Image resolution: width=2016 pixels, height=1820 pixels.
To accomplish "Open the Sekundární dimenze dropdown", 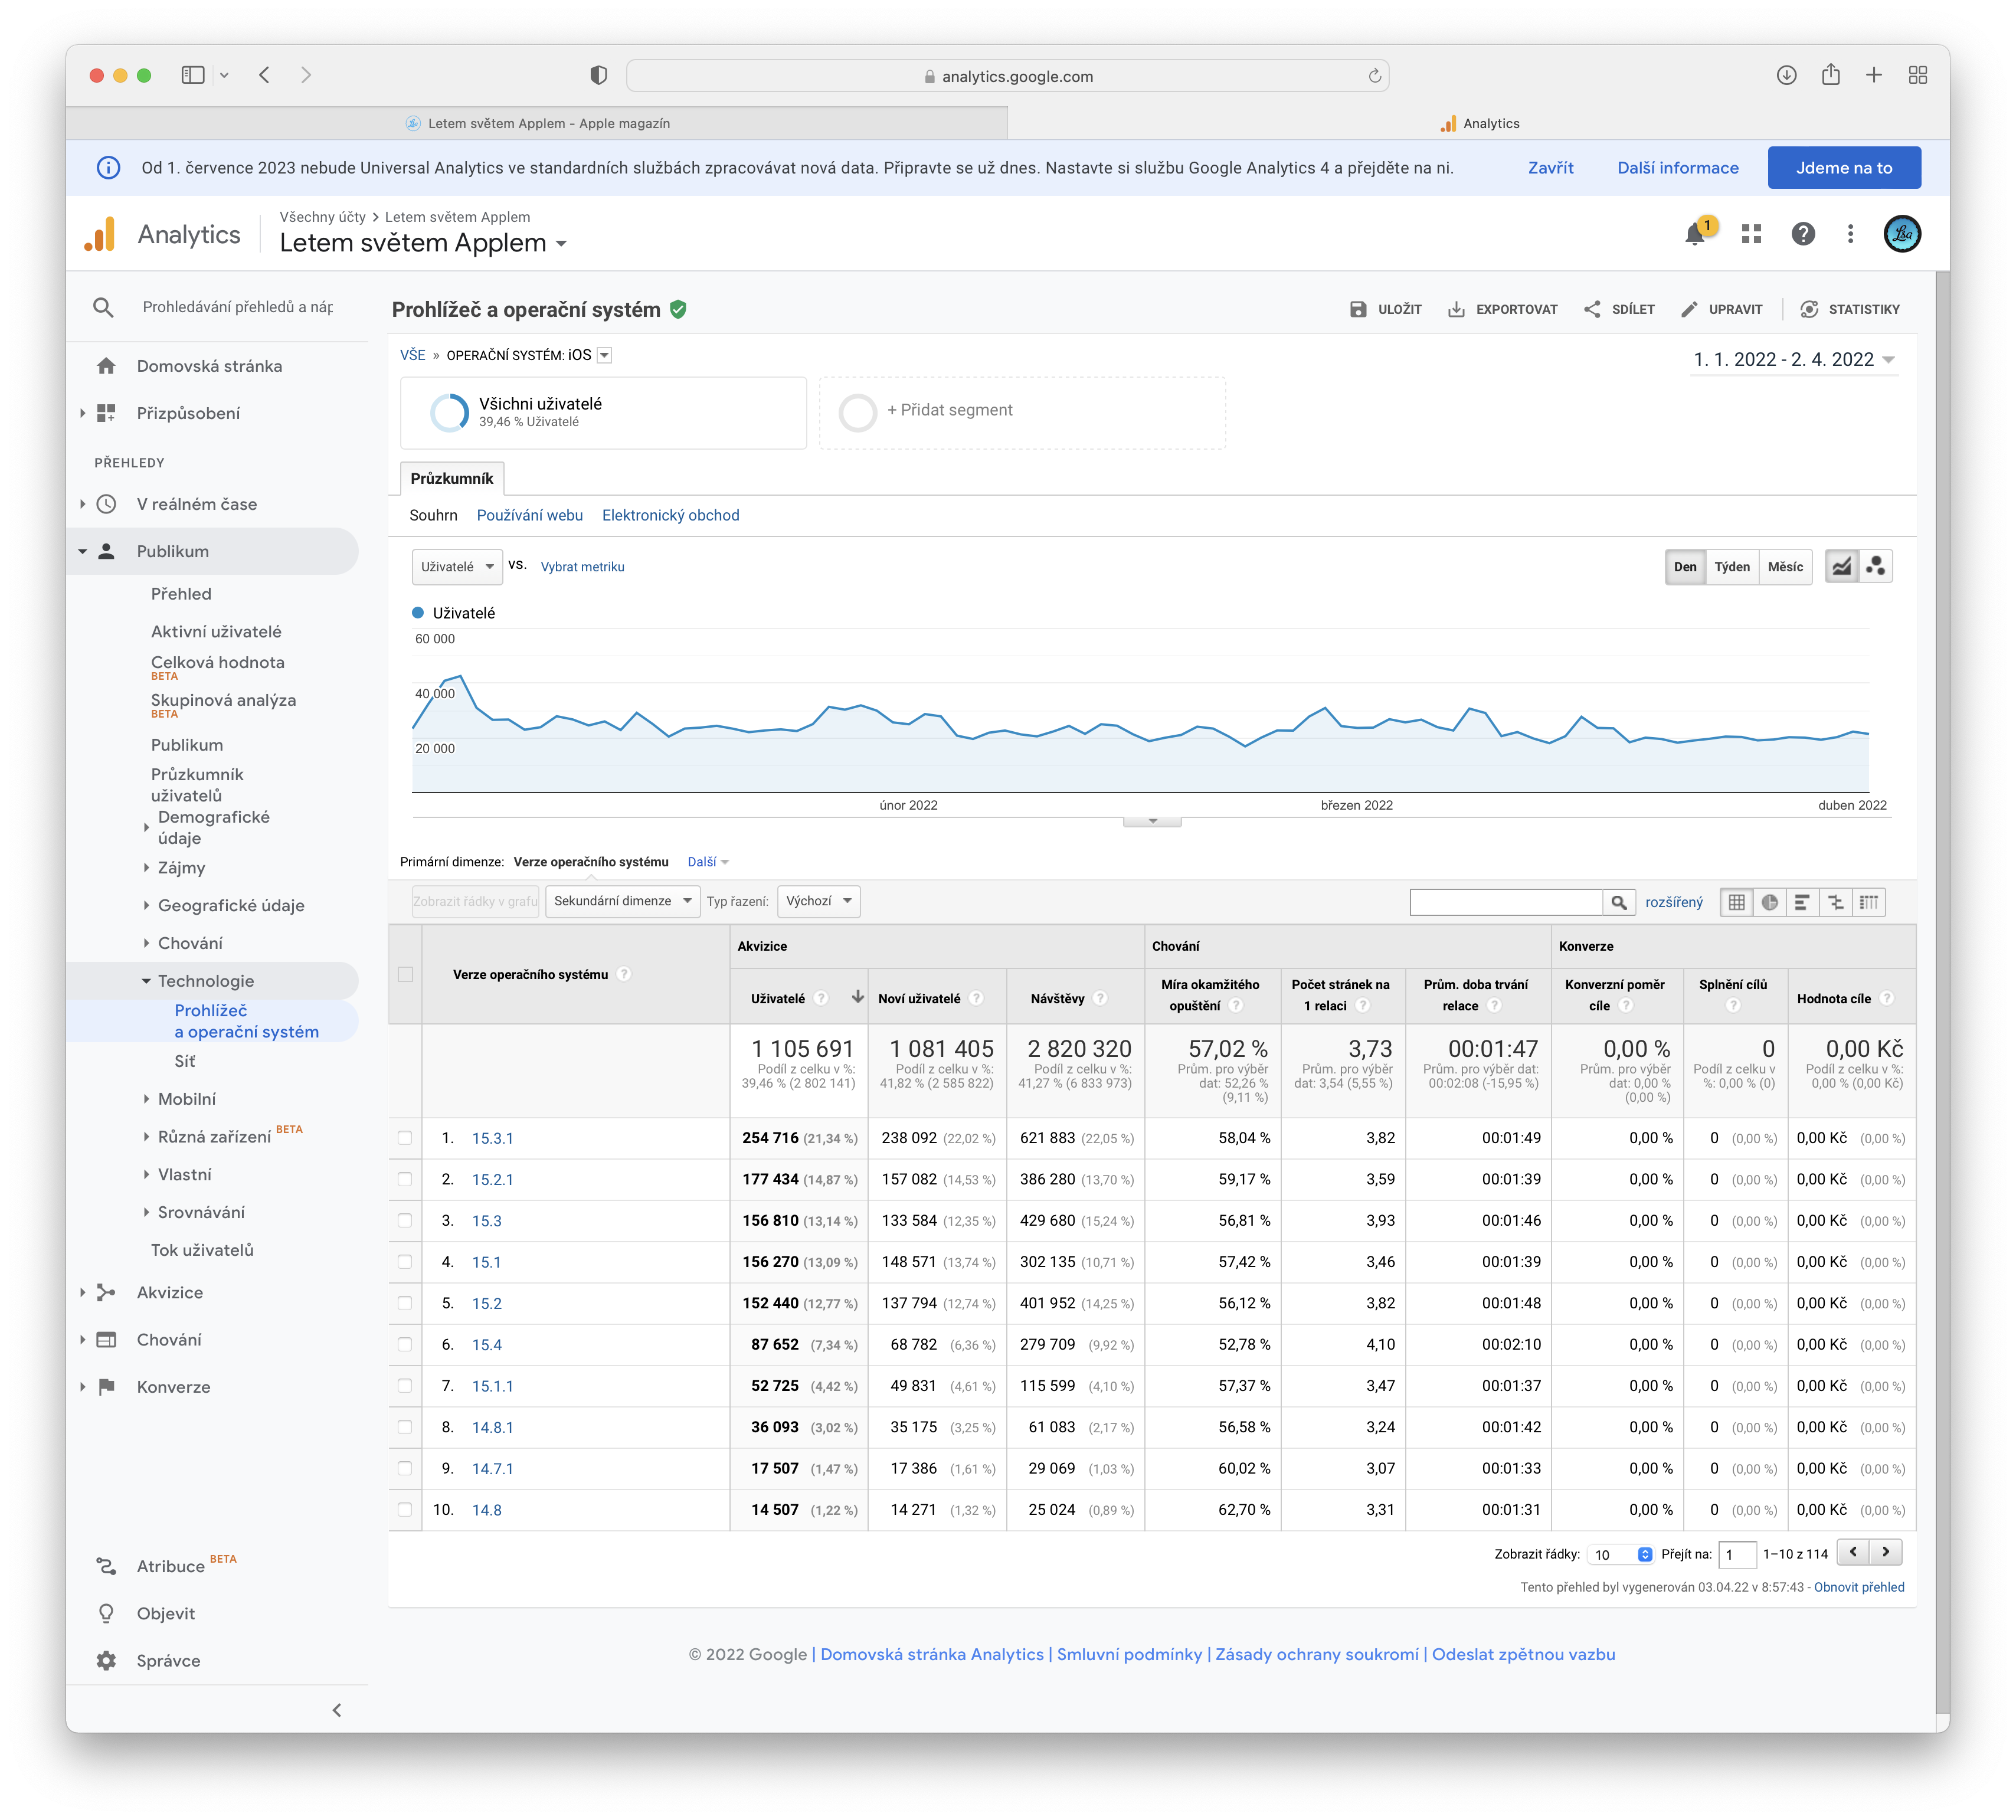I will pyautogui.click(x=622, y=901).
